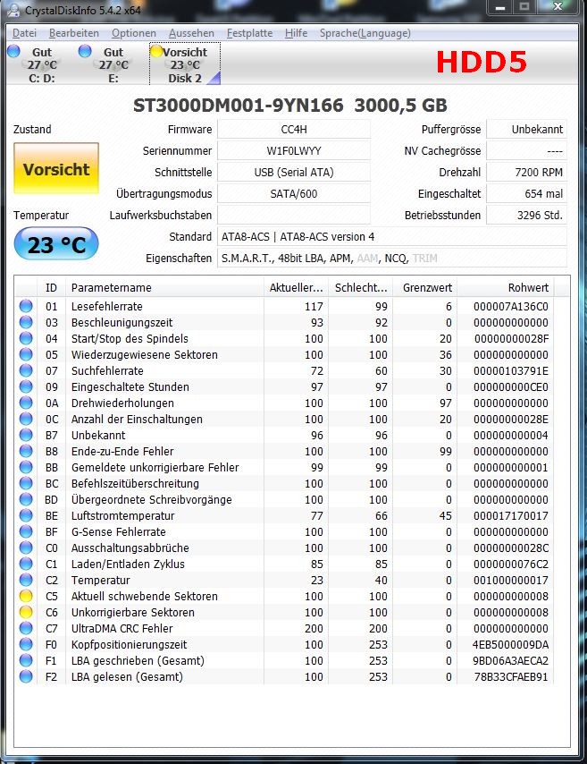
Task: Click the empty Laufwerksbuchstaben field
Action: (x=293, y=216)
